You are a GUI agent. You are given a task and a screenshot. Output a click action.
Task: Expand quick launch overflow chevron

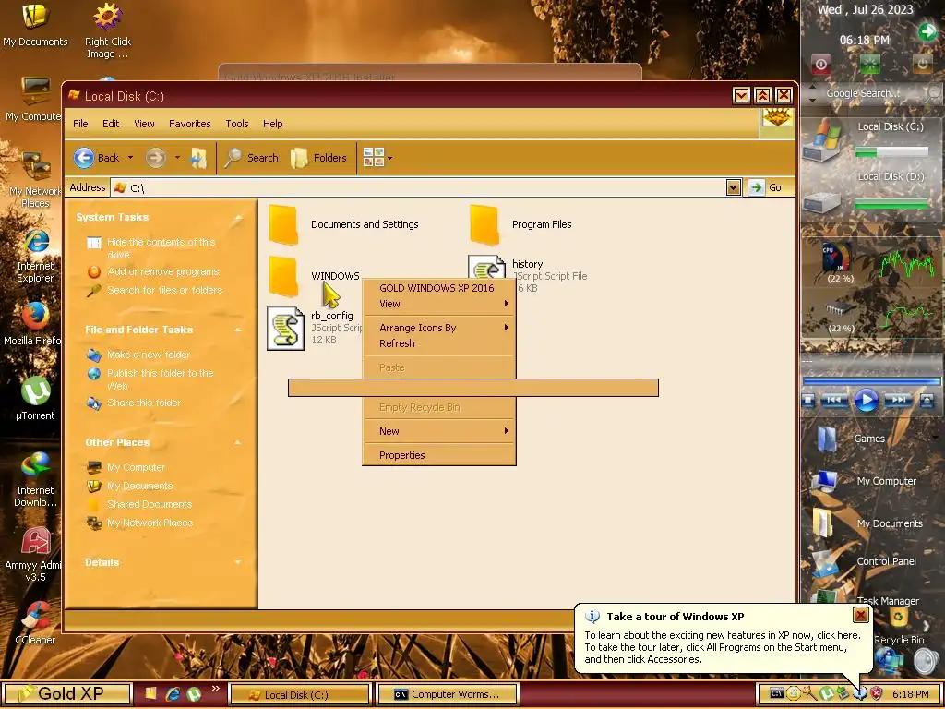coord(216,688)
